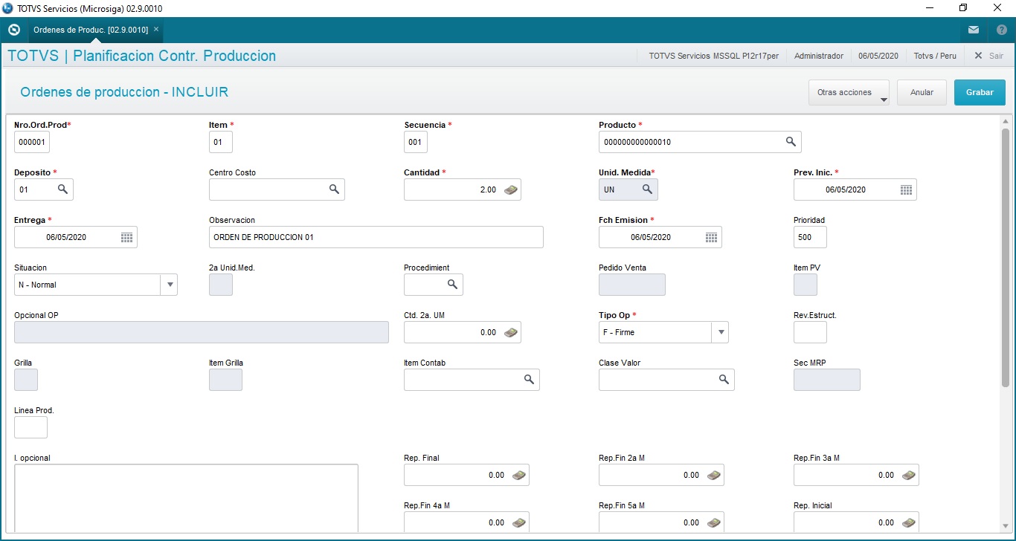Click the Administrador user label

(x=819, y=56)
